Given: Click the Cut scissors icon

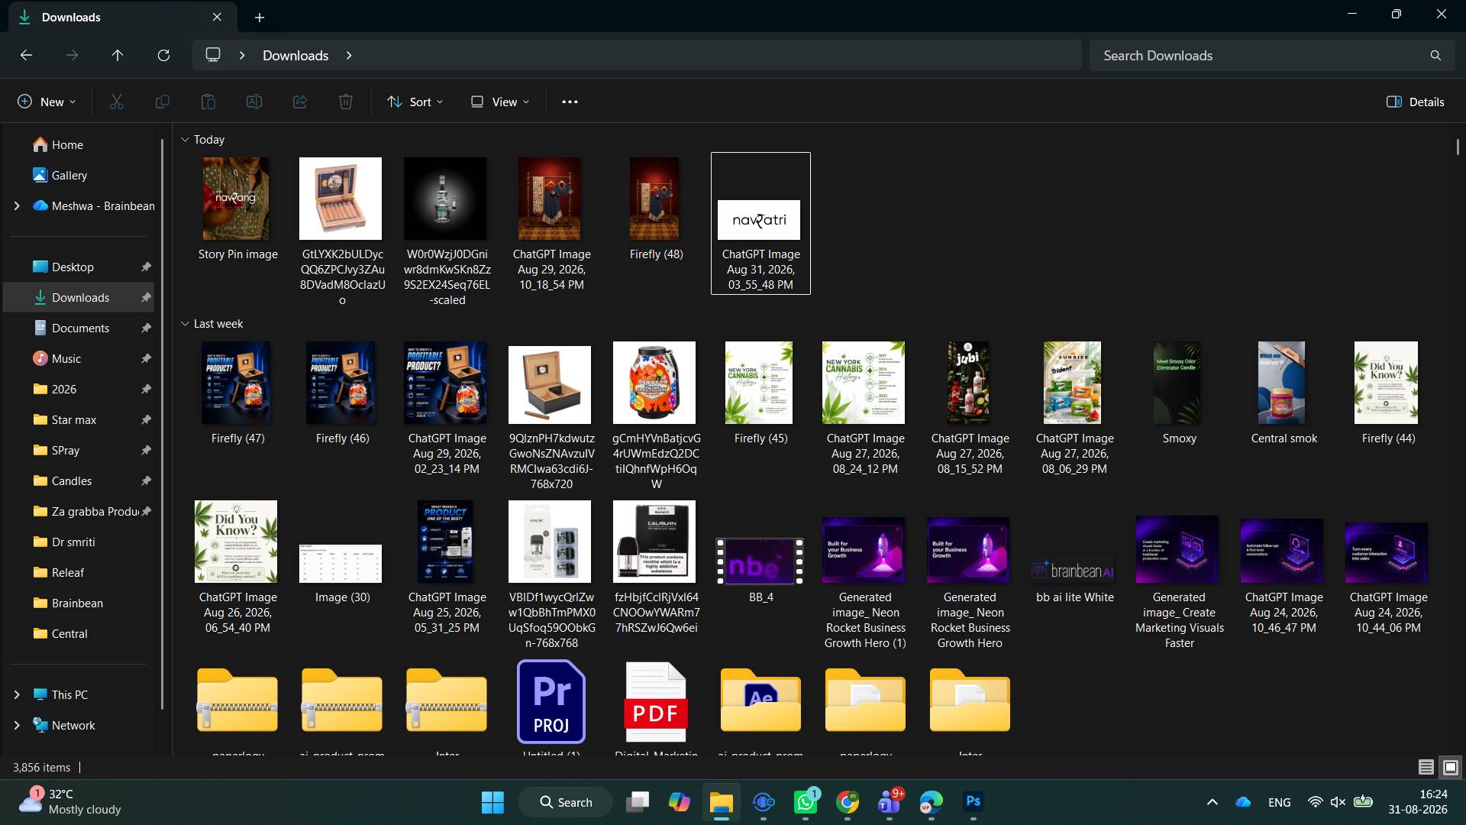Looking at the screenshot, I should pos(117,102).
